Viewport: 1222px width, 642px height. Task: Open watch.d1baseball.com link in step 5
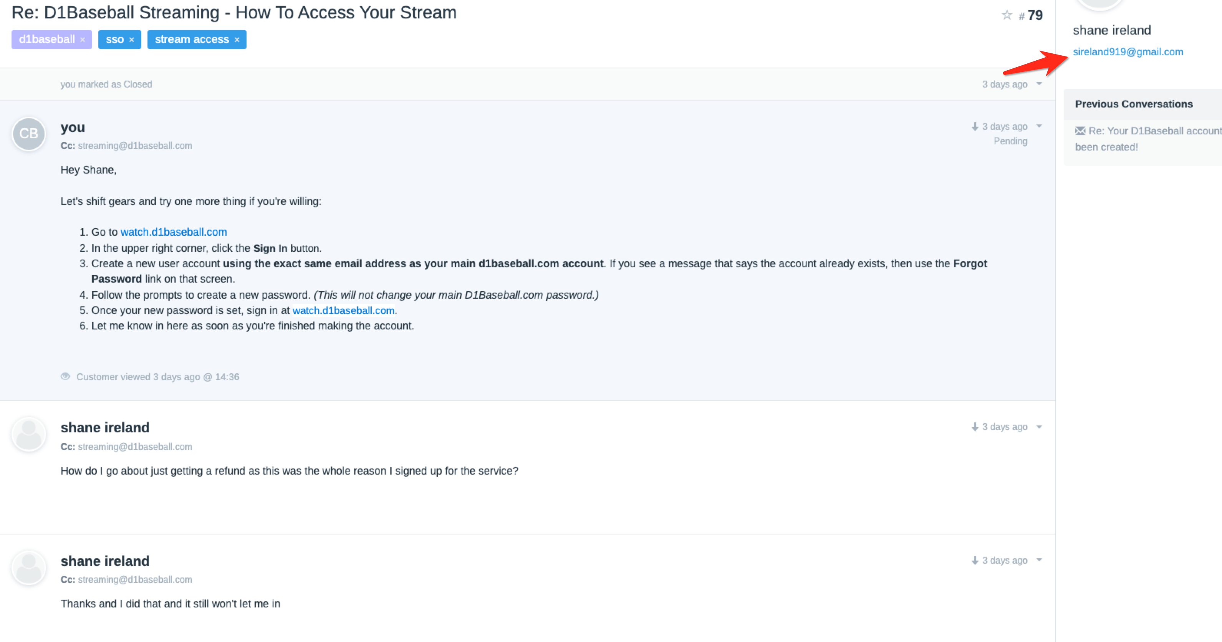click(343, 311)
